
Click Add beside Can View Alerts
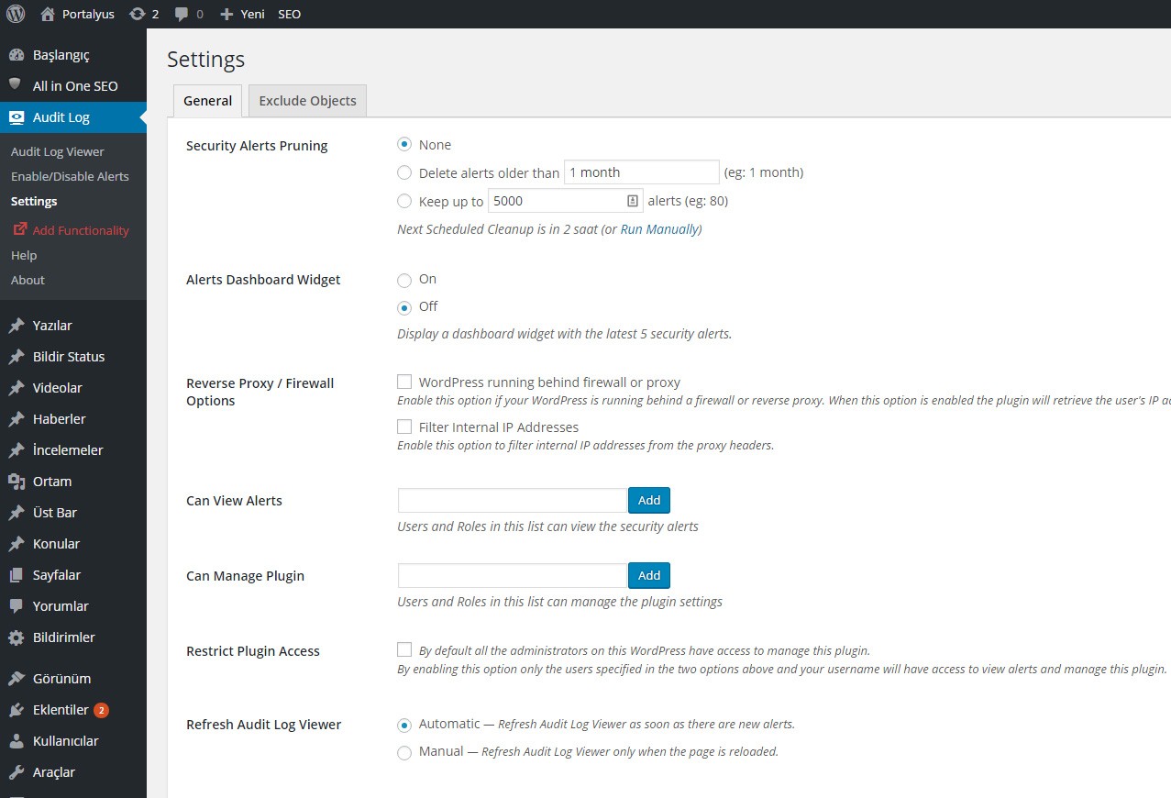(649, 500)
